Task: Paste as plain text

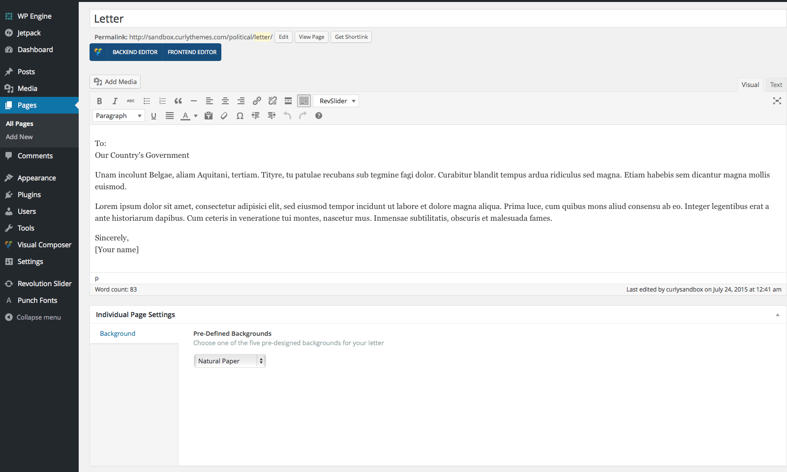Action: 209,116
